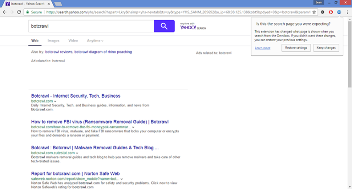Expand arrow next to botcrawl.com.cutestat.com
Image resolution: width=352 pixels, height=189 pixels.
77,153
